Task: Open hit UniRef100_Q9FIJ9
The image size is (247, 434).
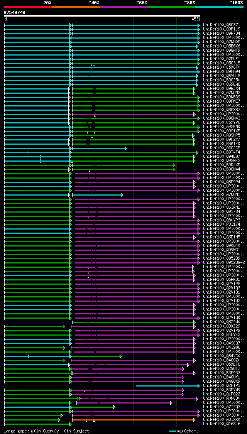Action: click(x=222, y=29)
